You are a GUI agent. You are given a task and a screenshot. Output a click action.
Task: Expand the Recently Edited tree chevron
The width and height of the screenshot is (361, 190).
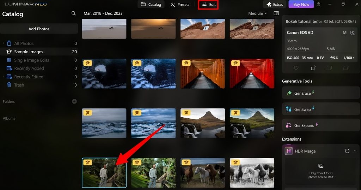click(3, 77)
